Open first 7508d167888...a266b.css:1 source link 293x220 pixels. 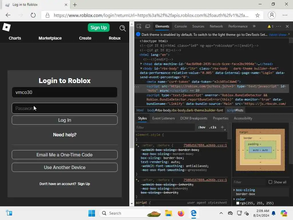[205, 145]
